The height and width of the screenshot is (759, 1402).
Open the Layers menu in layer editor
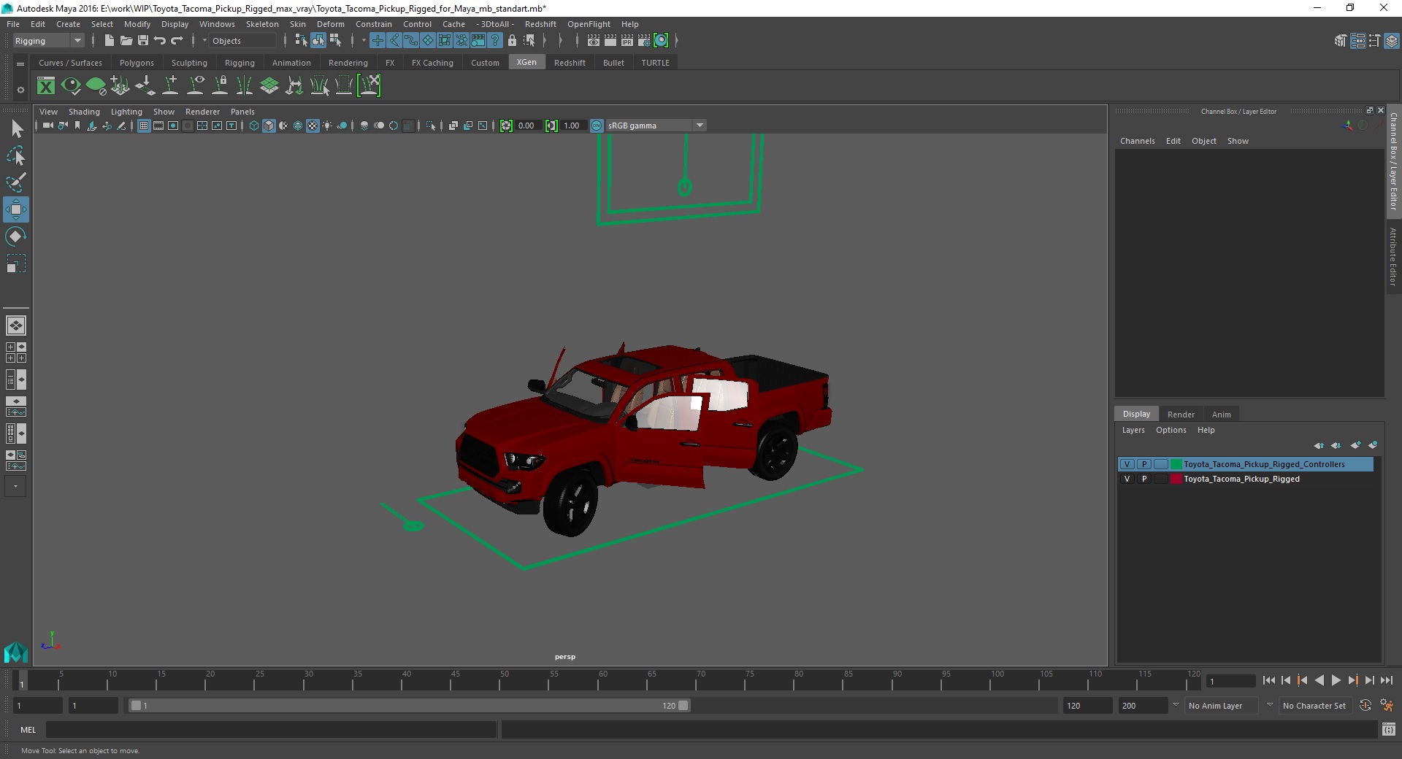click(1133, 430)
